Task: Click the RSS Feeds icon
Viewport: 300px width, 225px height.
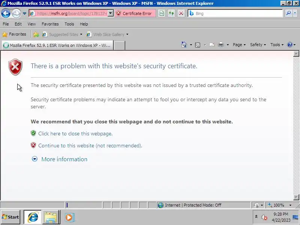Action: tap(198, 45)
